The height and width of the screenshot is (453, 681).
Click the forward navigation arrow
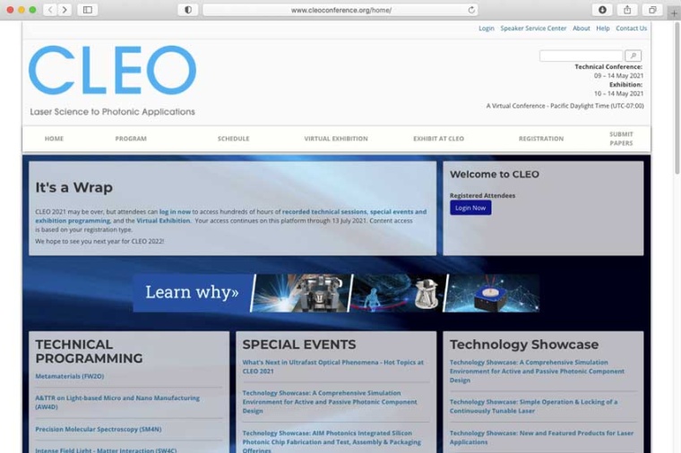(65, 10)
